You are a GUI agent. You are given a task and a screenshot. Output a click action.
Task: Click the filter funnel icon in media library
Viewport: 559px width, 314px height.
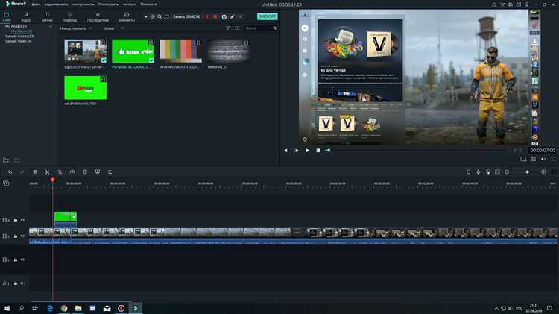click(x=228, y=28)
